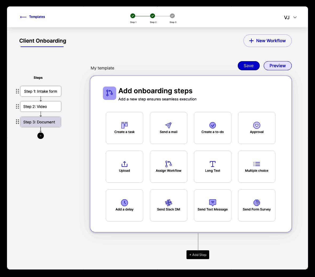Choose the Send a mail paper plane icon

click(x=168, y=125)
